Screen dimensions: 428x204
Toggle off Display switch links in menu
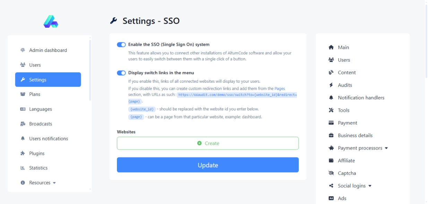click(121, 73)
